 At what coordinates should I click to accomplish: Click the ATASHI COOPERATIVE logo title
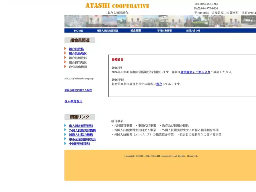pyautogui.click(x=117, y=6)
